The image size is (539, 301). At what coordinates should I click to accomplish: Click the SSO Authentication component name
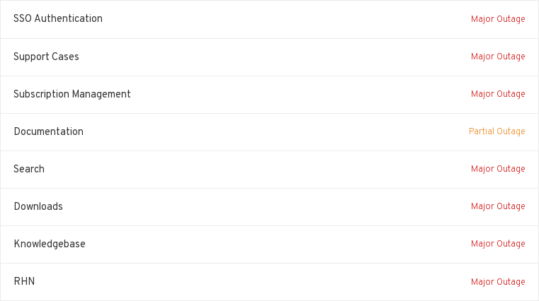click(x=58, y=19)
